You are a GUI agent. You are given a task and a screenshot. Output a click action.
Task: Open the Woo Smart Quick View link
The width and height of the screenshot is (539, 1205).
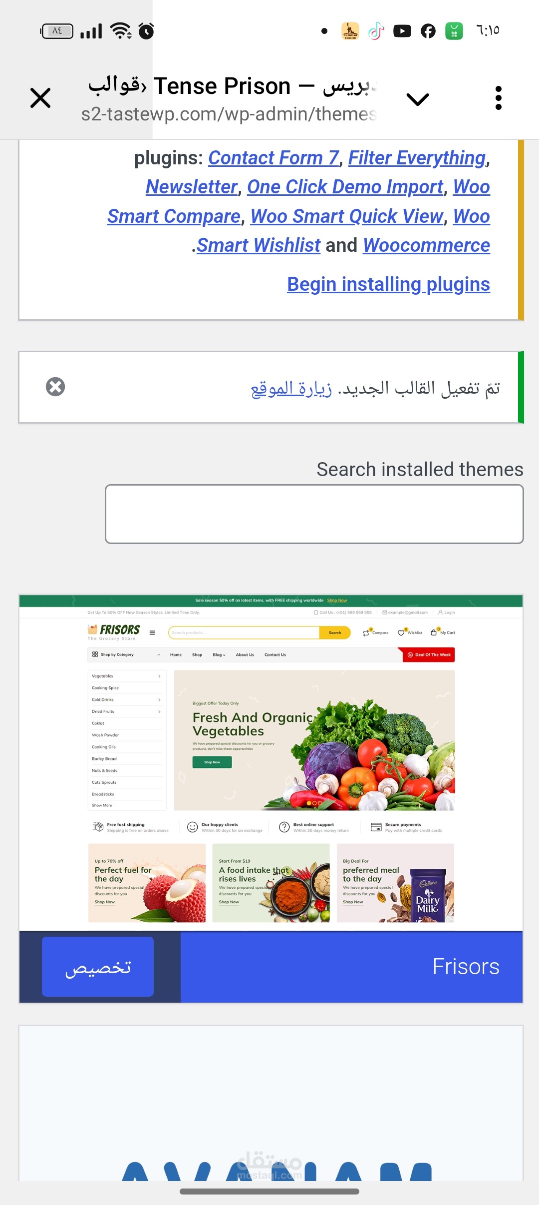click(347, 216)
